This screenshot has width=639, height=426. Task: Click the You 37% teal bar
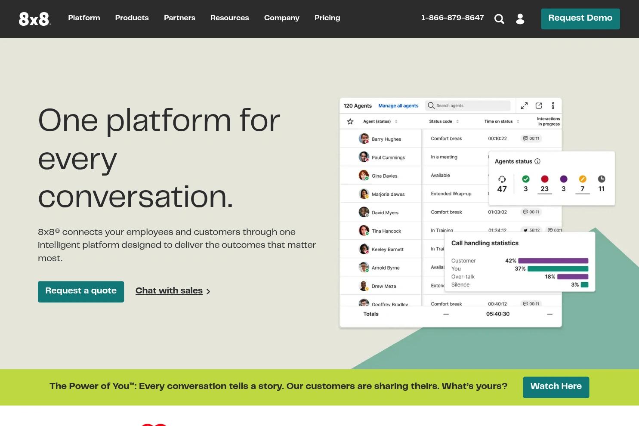click(558, 269)
